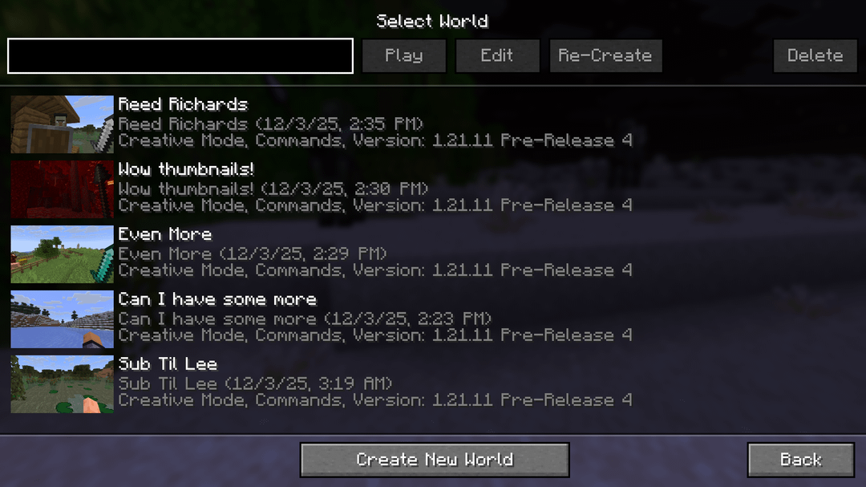The image size is (866, 487).
Task: Select the Can I have some more thumbnail
Action: [62, 319]
